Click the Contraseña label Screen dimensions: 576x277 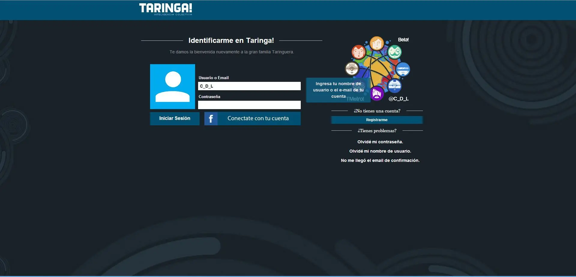pos(210,97)
